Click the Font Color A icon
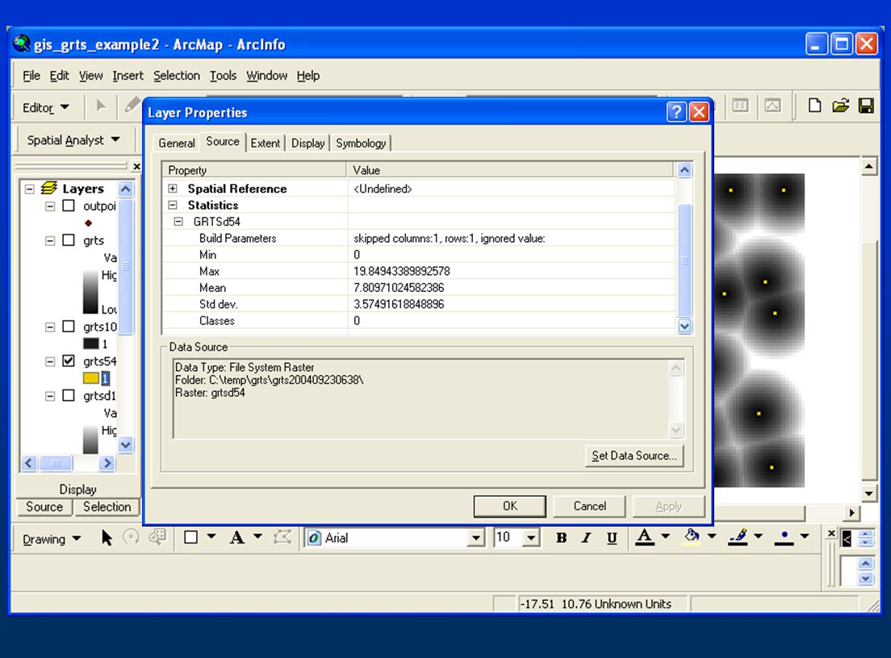Viewport: 891px width, 658px height. (x=644, y=537)
